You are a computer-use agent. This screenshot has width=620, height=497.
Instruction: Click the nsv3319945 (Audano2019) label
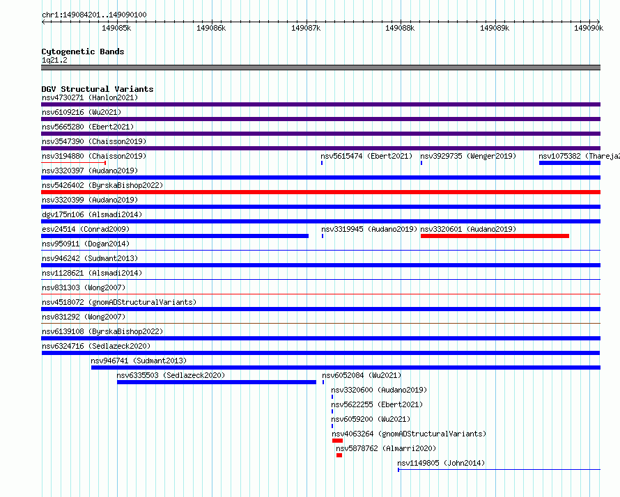coord(369,229)
